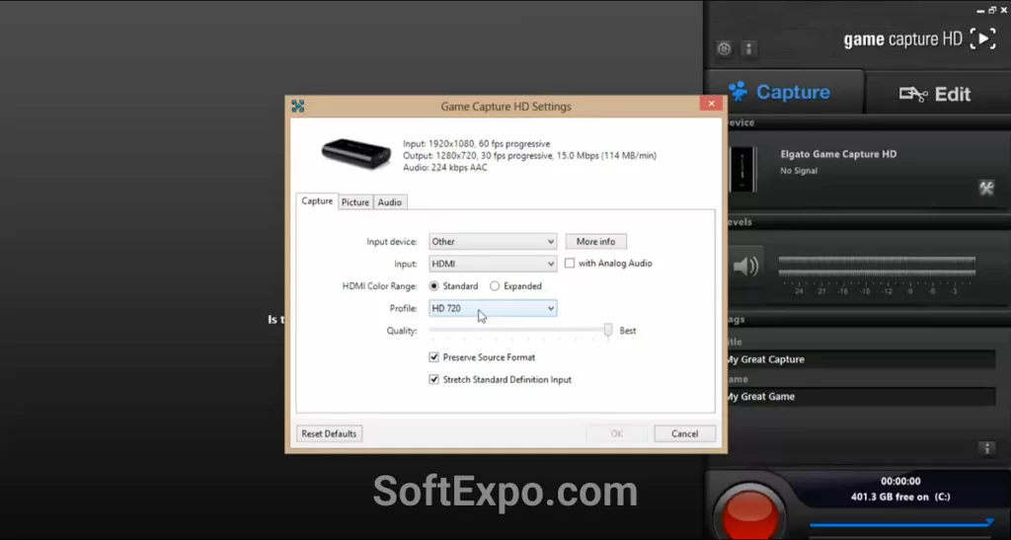Click the OK button
This screenshot has height=540, width=1011.
point(617,433)
